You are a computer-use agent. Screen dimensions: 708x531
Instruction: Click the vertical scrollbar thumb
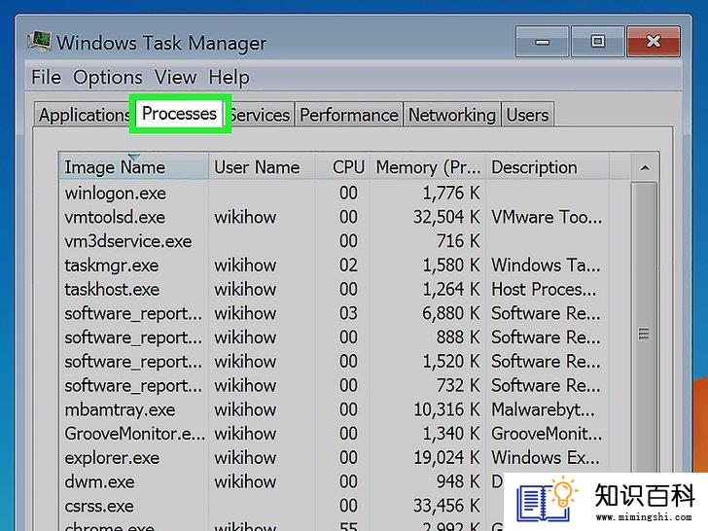pos(644,335)
